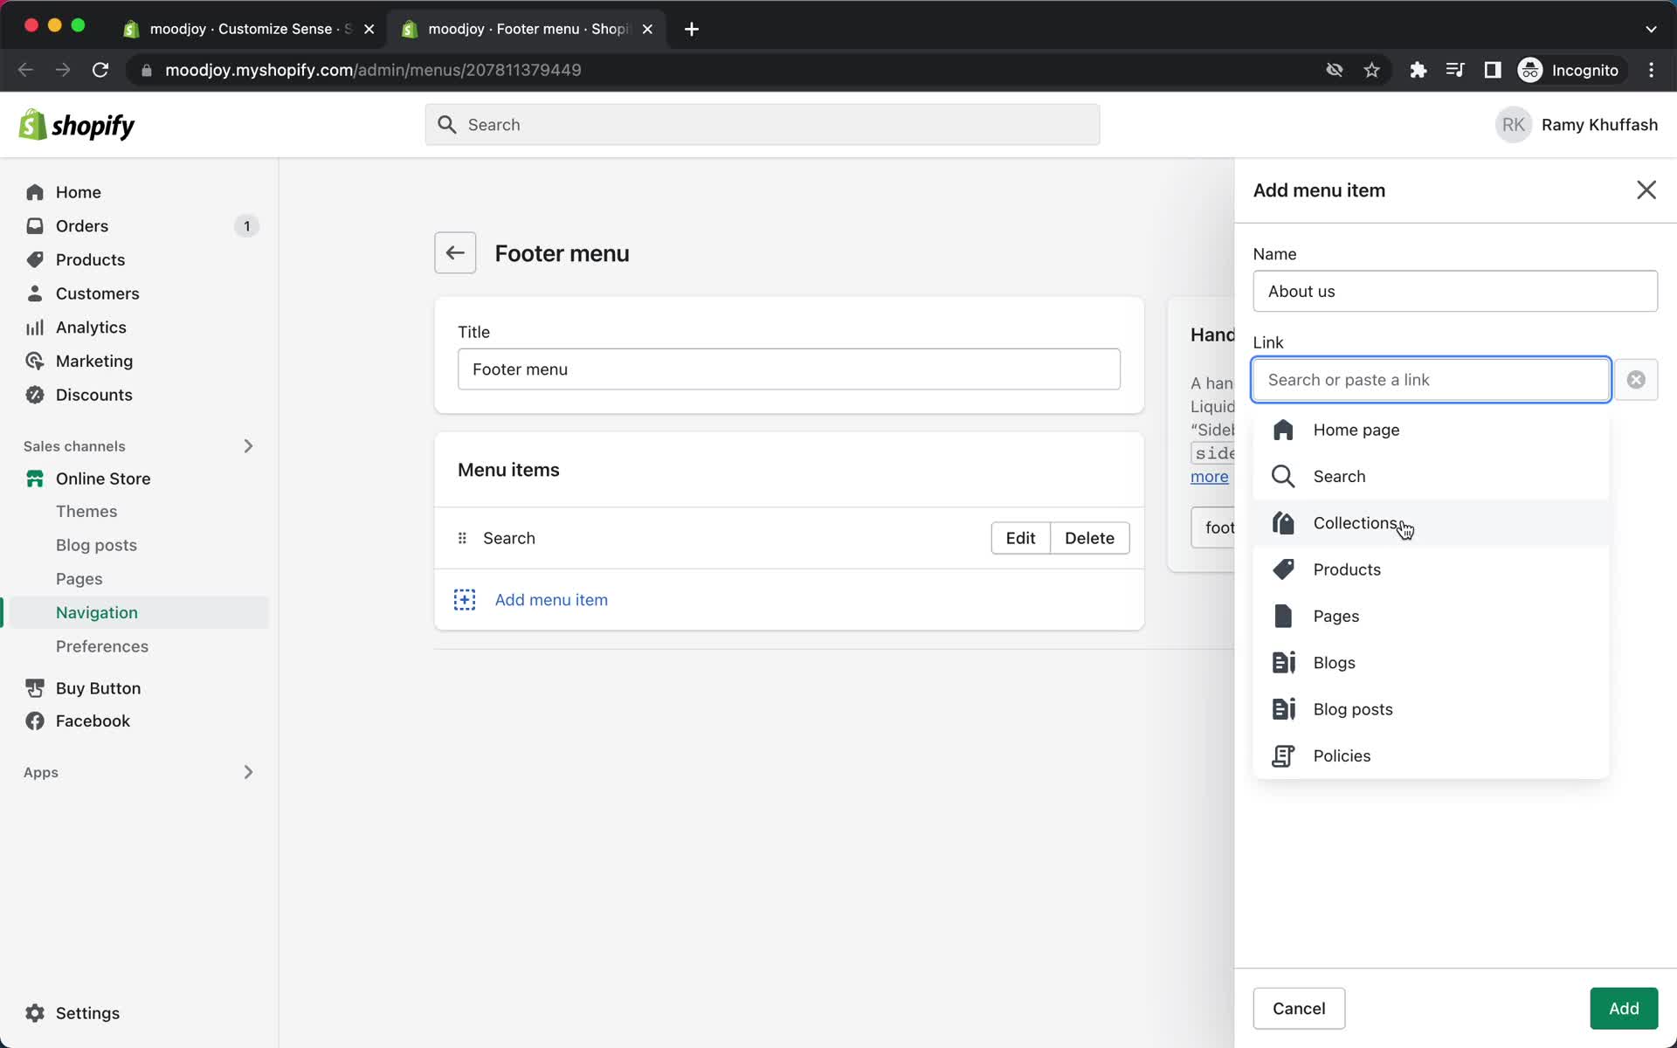Click Edit button next to Search menu item
Screen dimensions: 1677x1048
[1021, 537]
